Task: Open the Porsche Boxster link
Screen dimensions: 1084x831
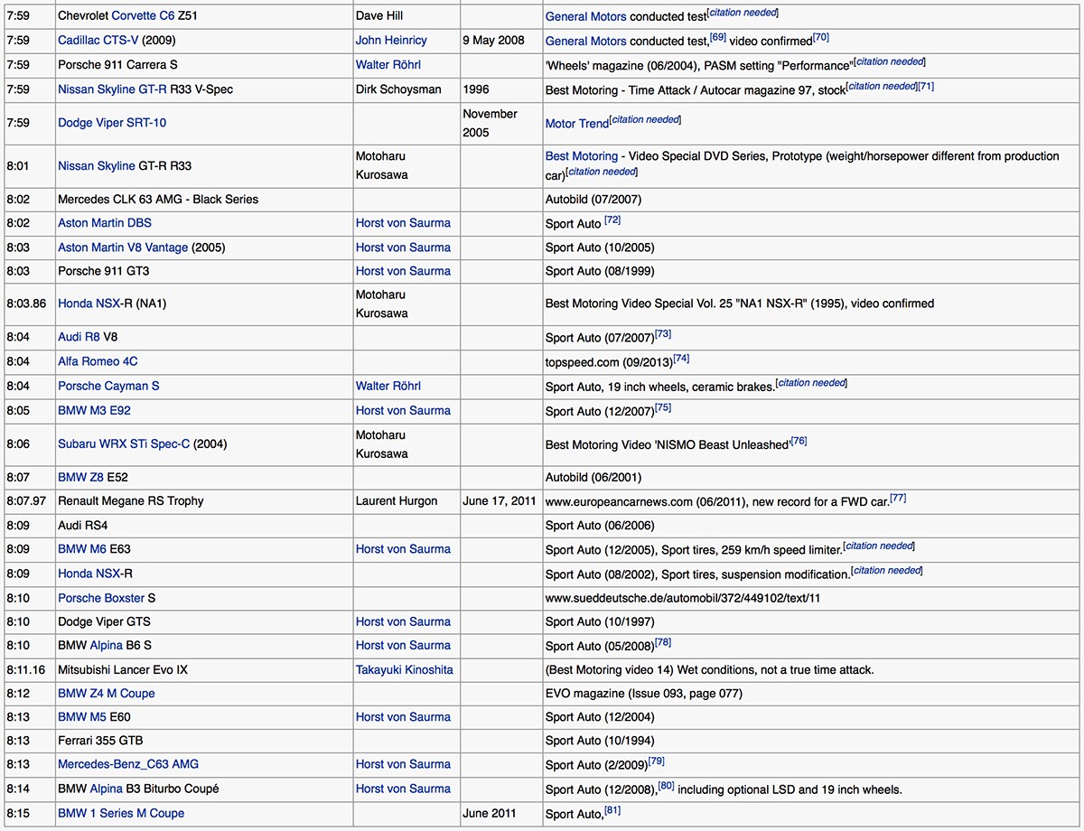Action: 101,597
